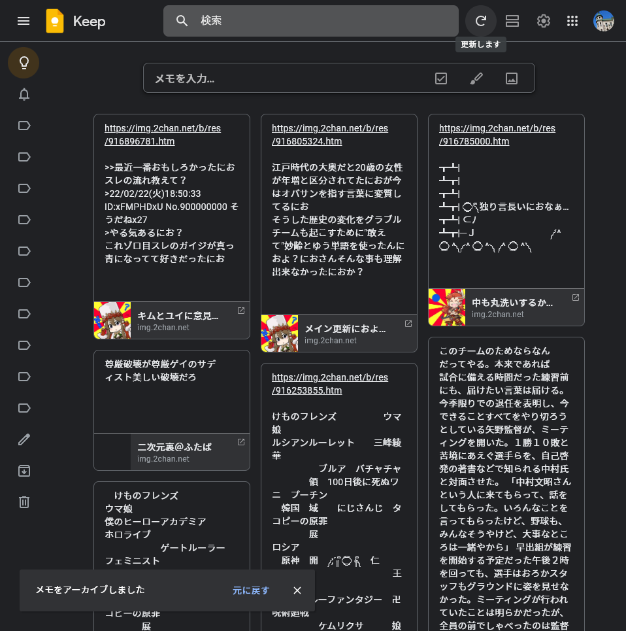Viewport: 626px width, 631px height.
Task: Click the Keep title text
Action: click(90, 22)
